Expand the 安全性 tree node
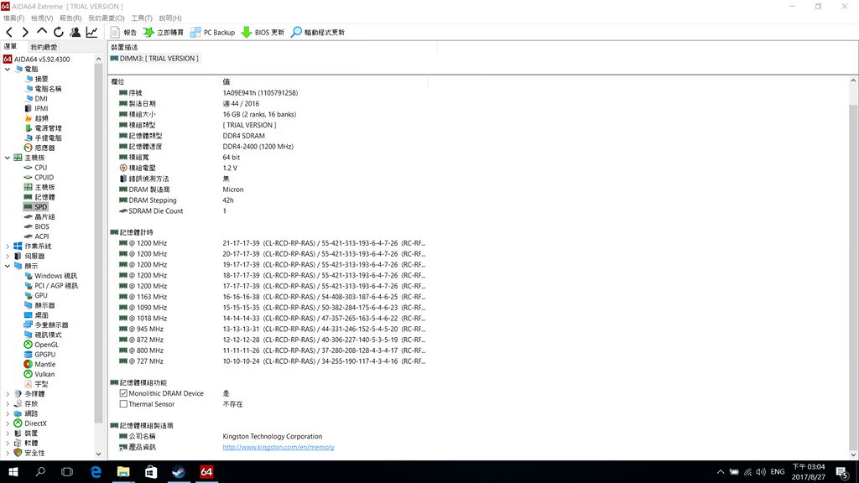This screenshot has height=483, width=859. pyautogui.click(x=8, y=453)
